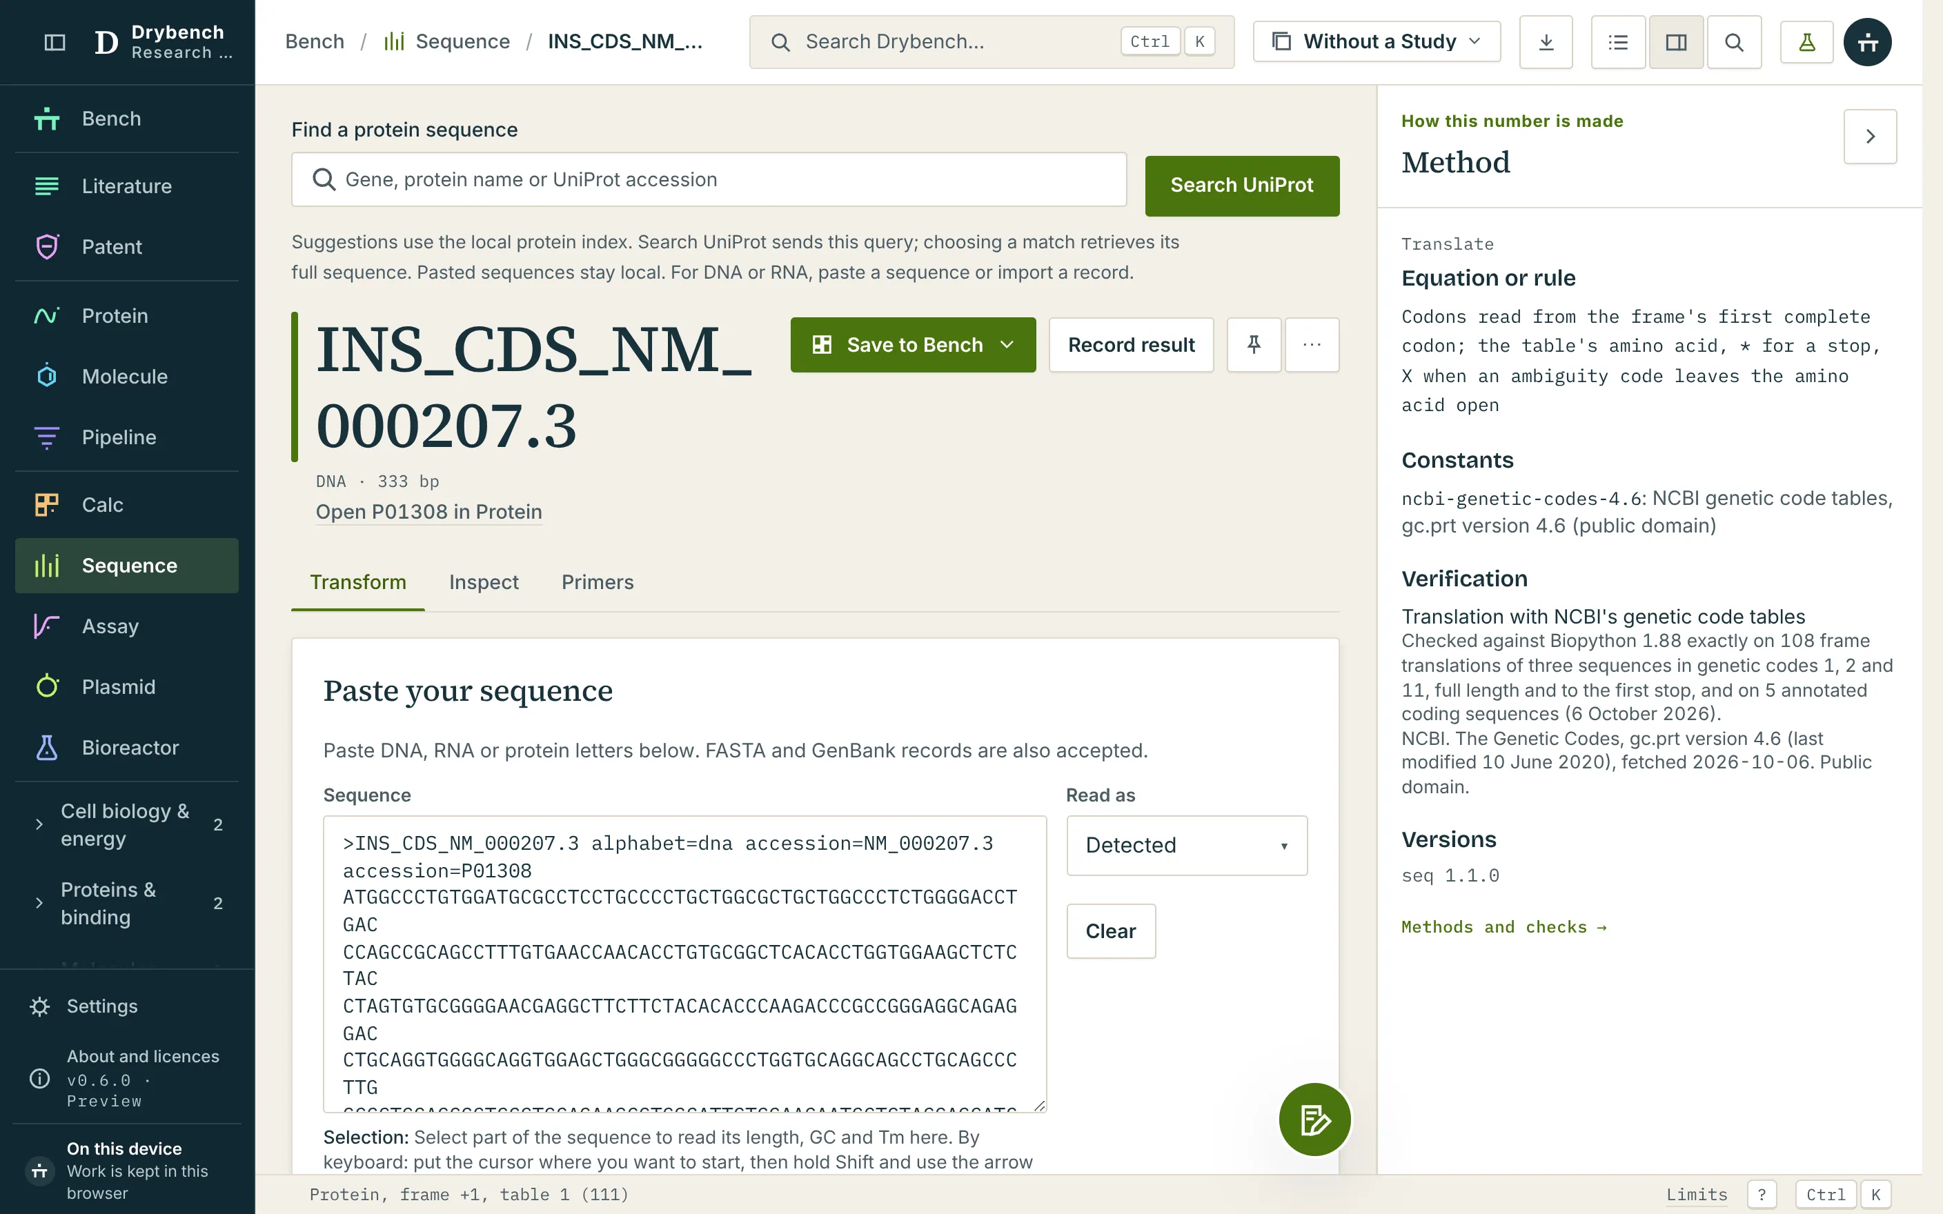Open the Calc module
The width and height of the screenshot is (1943, 1214).
127,505
